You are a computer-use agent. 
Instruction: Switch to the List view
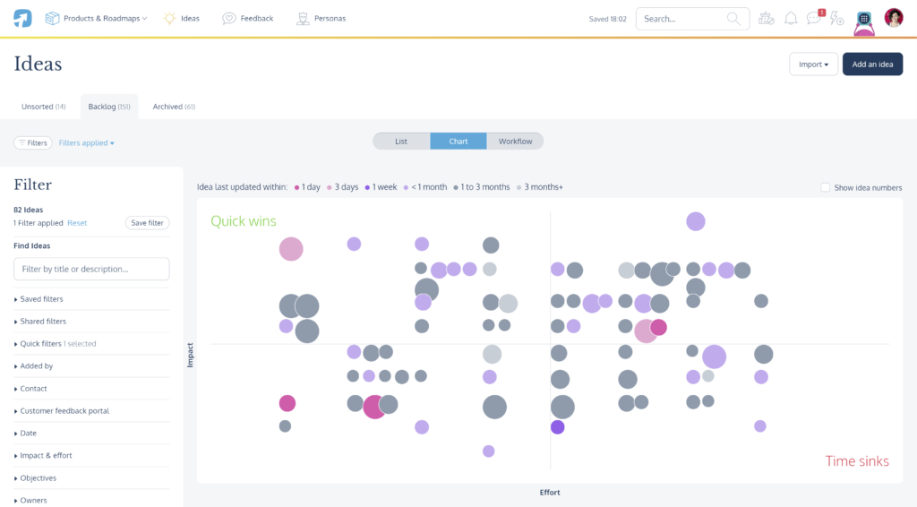coord(401,142)
